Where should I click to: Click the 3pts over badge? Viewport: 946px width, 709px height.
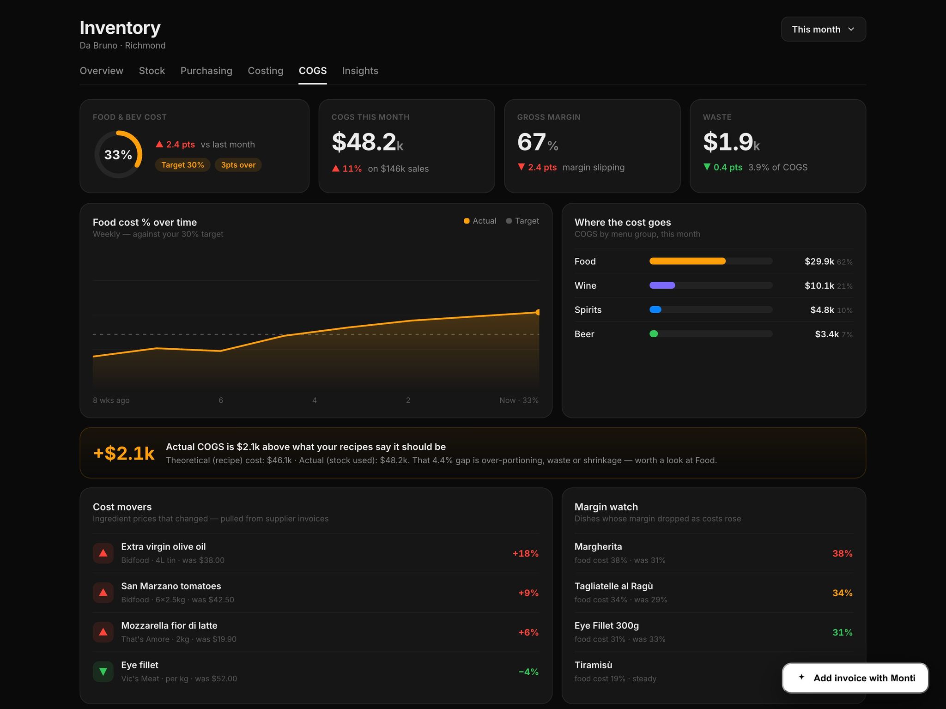pos(238,165)
